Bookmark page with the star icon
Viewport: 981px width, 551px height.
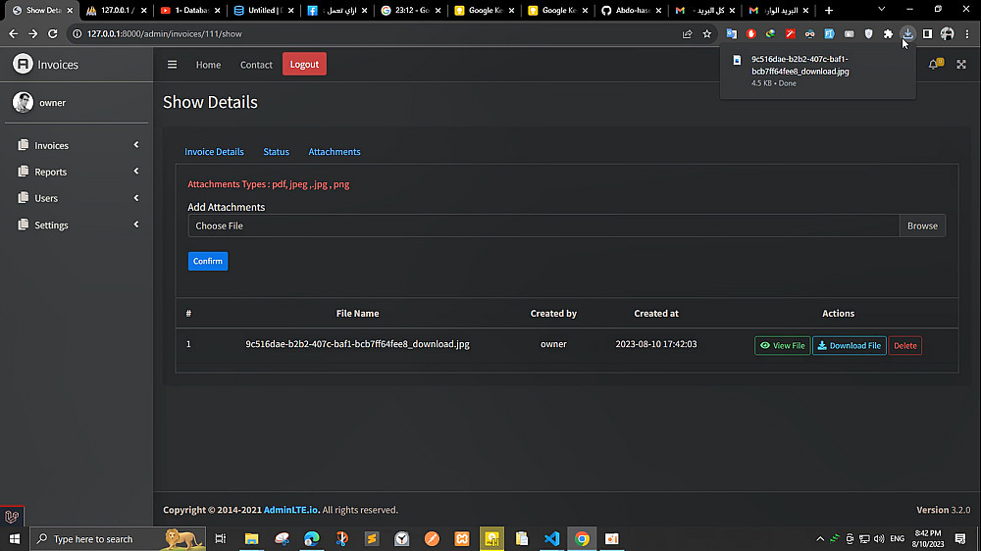tap(707, 33)
